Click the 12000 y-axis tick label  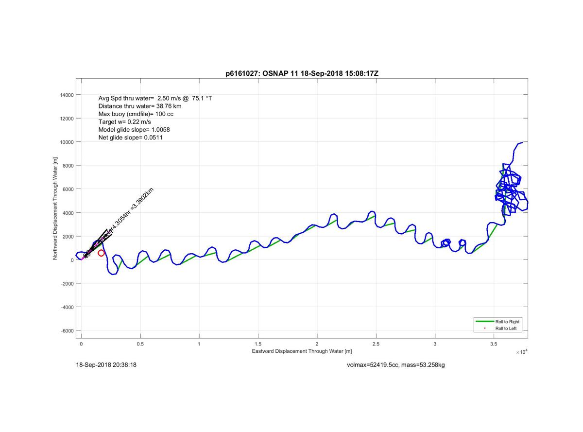tap(68, 119)
